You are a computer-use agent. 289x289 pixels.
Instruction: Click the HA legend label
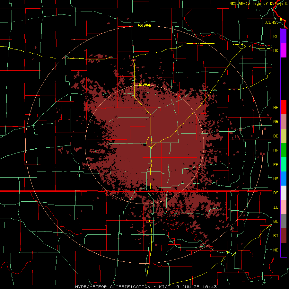tap(276, 108)
